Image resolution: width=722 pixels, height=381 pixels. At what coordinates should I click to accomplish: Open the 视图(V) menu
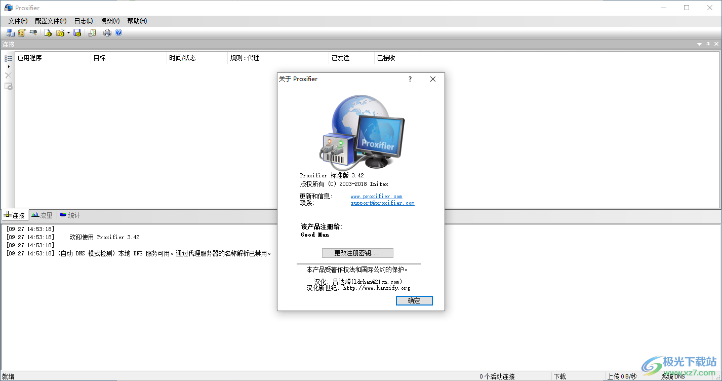pyautogui.click(x=110, y=21)
